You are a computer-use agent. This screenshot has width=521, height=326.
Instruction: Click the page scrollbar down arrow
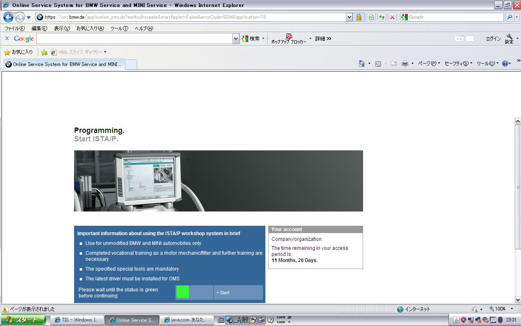(x=518, y=300)
